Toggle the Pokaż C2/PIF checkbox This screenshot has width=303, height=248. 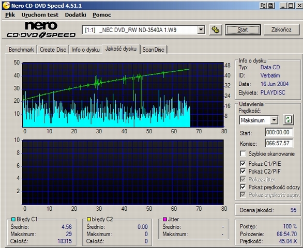point(243,171)
